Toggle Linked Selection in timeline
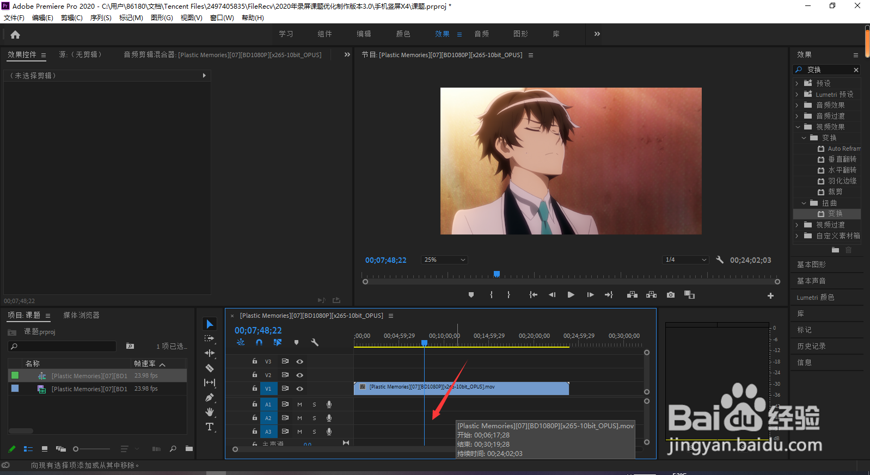 pyautogui.click(x=278, y=342)
